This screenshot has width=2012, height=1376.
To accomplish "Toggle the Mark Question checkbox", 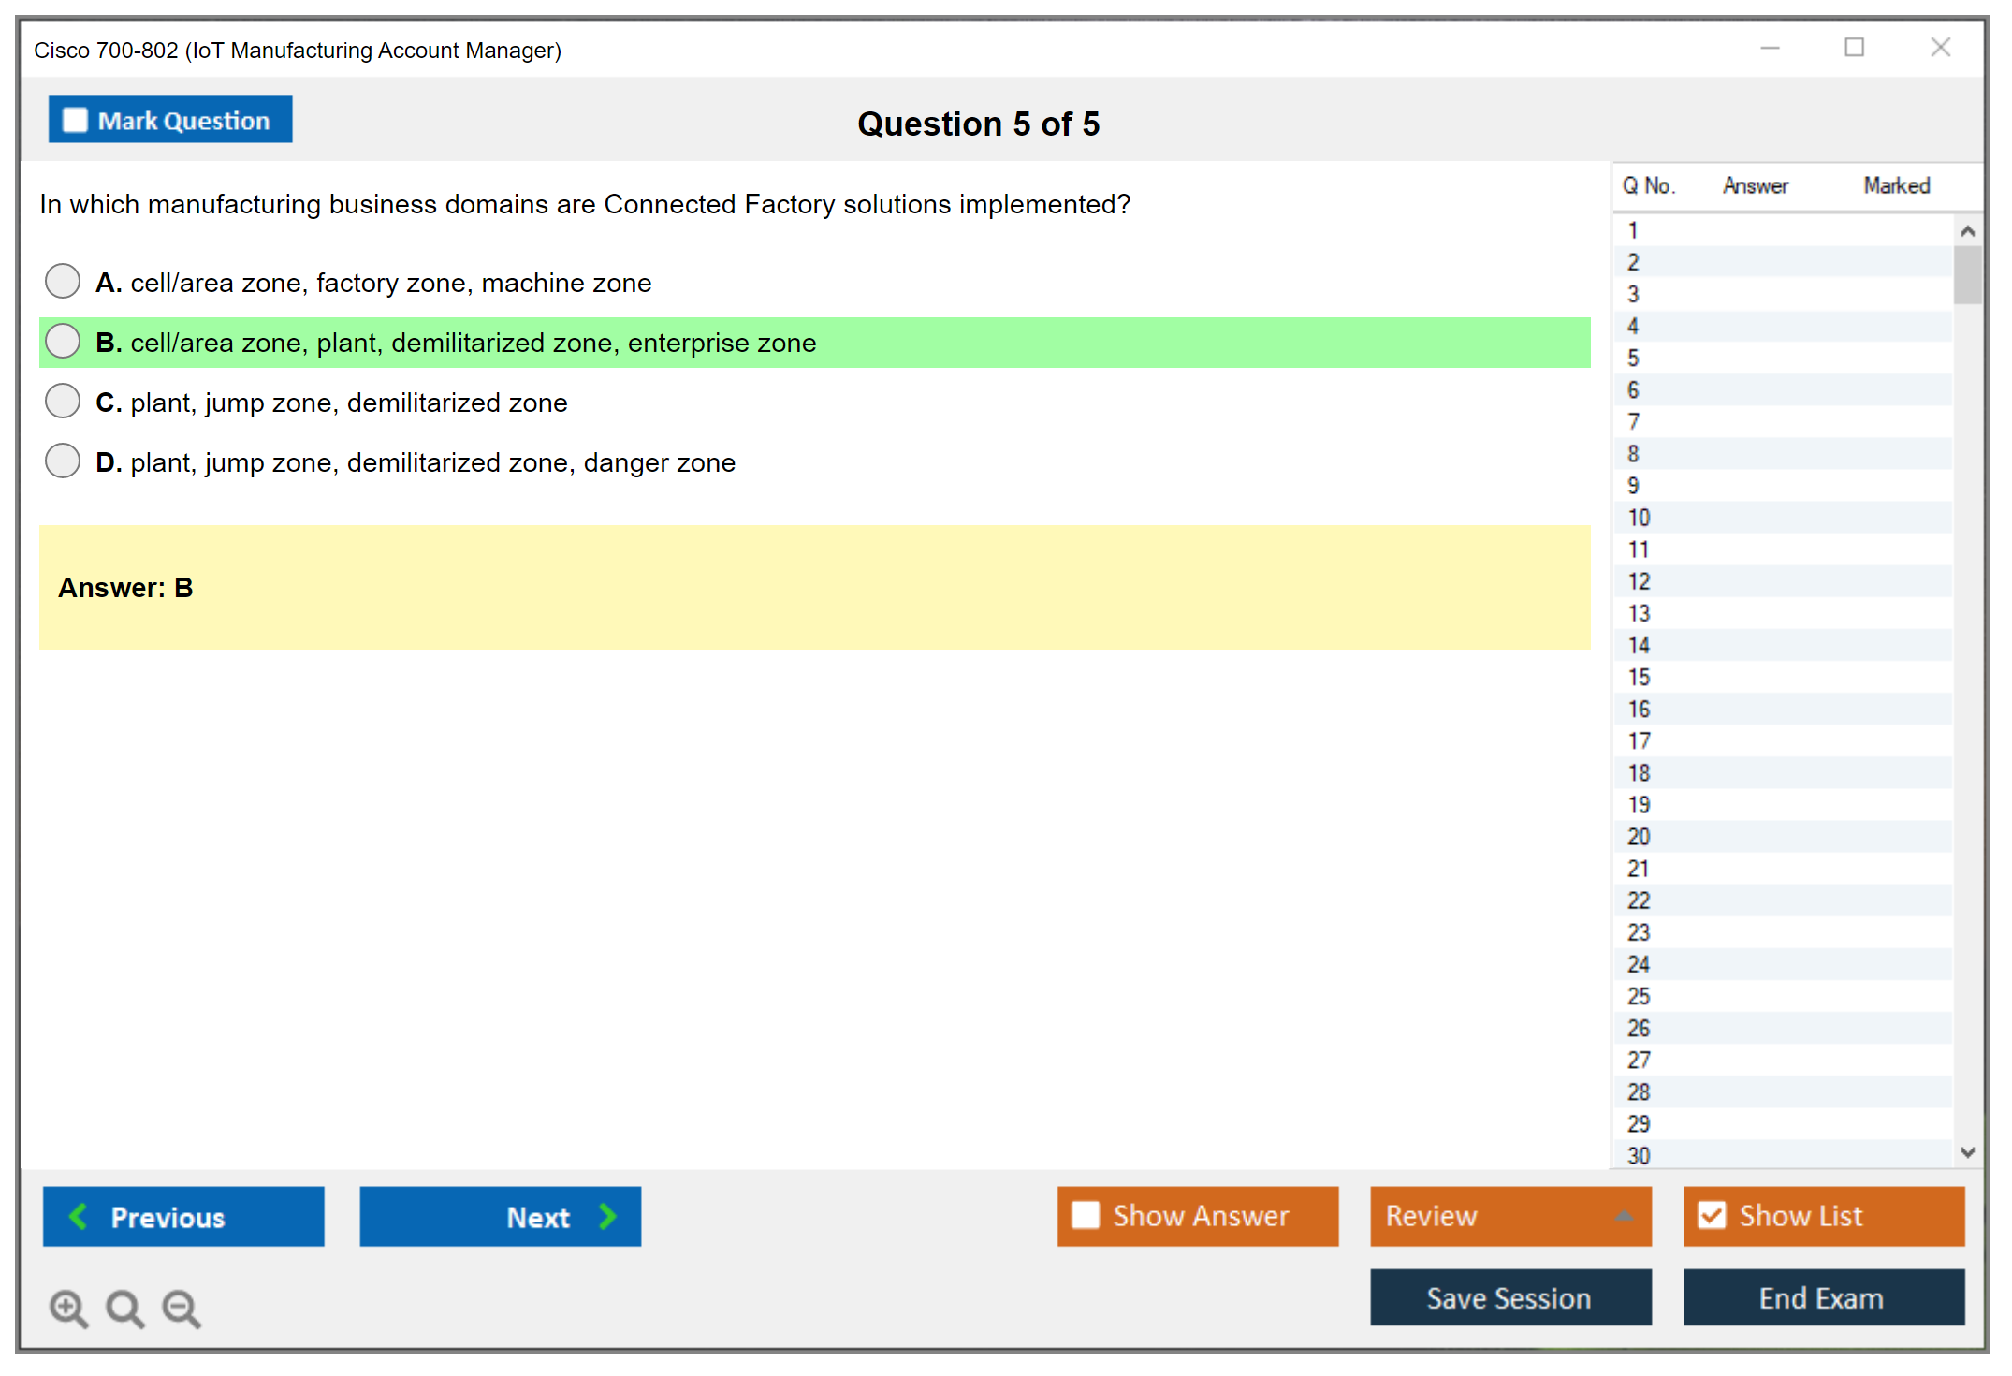I will tap(75, 121).
